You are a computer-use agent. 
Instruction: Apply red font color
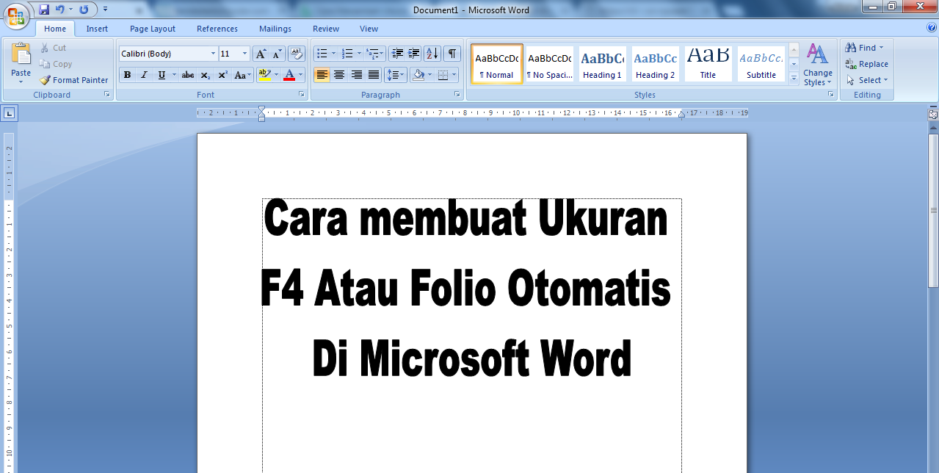tap(289, 75)
